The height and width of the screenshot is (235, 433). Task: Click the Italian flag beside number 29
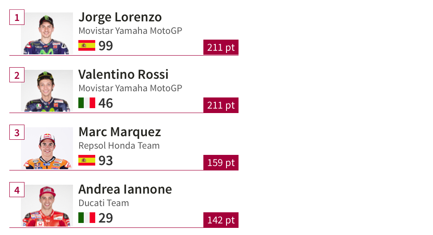point(87,218)
